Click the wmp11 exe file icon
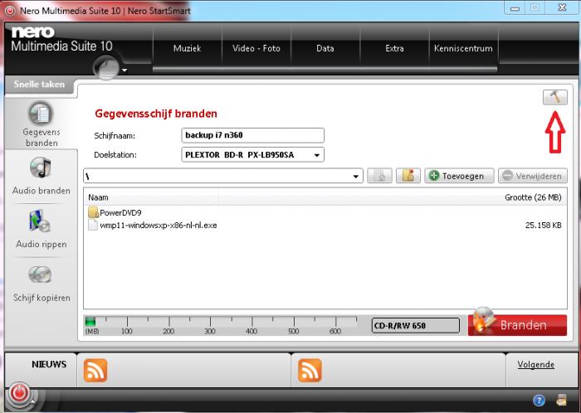This screenshot has height=413, width=581. coord(93,225)
